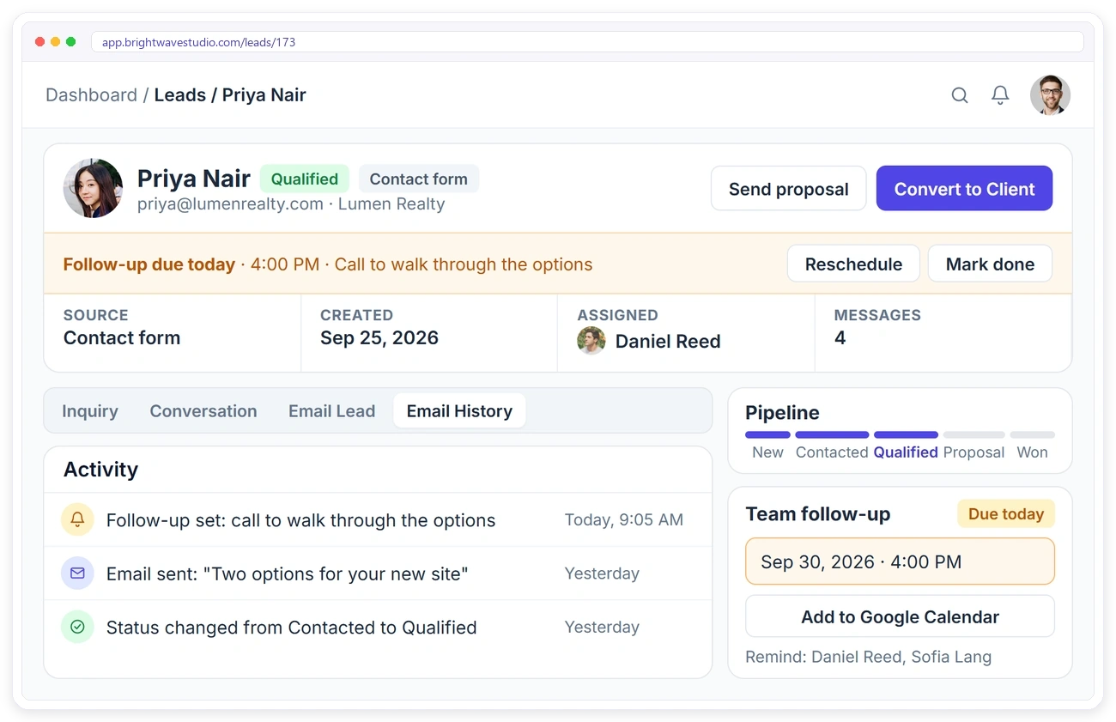
Task: Open the Email sent "Two options" activity text
Action: (287, 573)
